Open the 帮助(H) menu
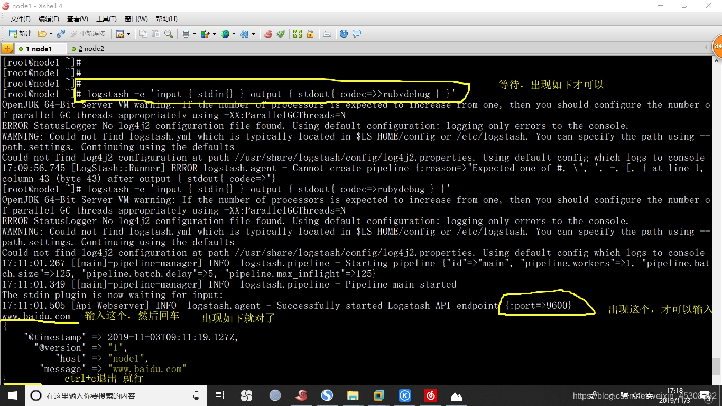Screen dimensions: 722x406 click(x=166, y=19)
